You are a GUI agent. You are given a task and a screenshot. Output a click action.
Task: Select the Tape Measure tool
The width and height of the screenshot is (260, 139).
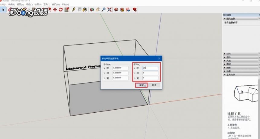(x=73, y=10)
